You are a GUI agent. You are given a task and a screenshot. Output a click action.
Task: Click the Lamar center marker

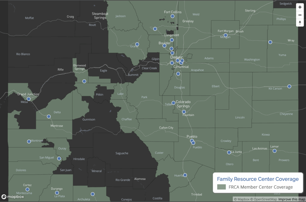pos(274,151)
